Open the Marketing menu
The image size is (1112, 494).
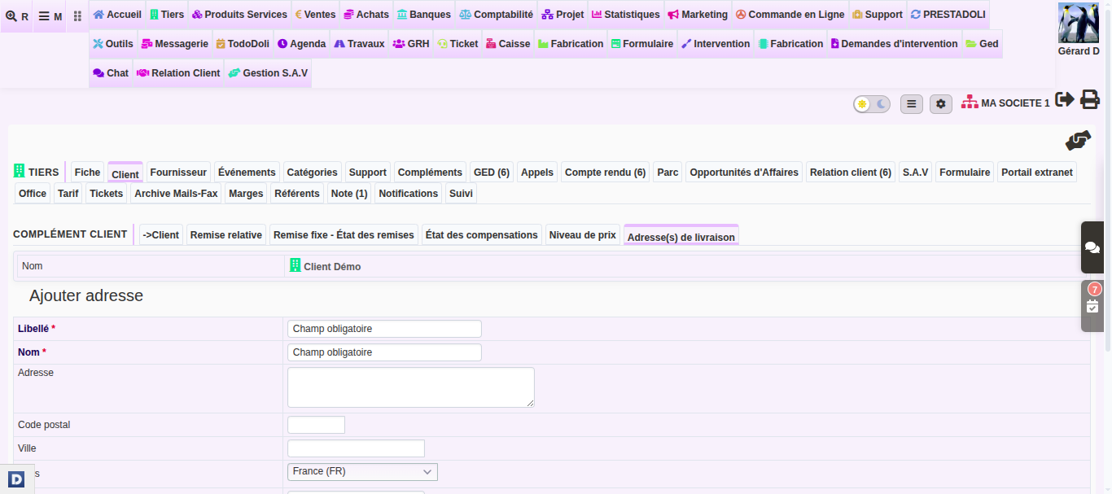click(x=698, y=15)
